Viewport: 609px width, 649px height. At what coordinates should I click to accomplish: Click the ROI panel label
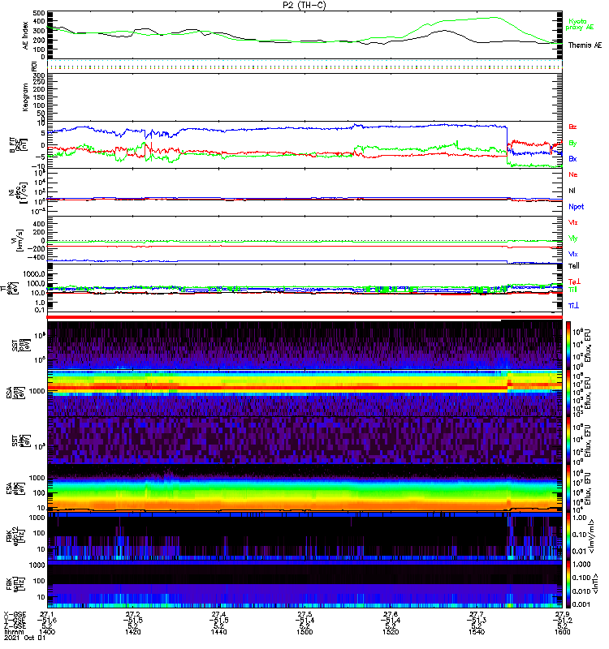tap(34, 66)
